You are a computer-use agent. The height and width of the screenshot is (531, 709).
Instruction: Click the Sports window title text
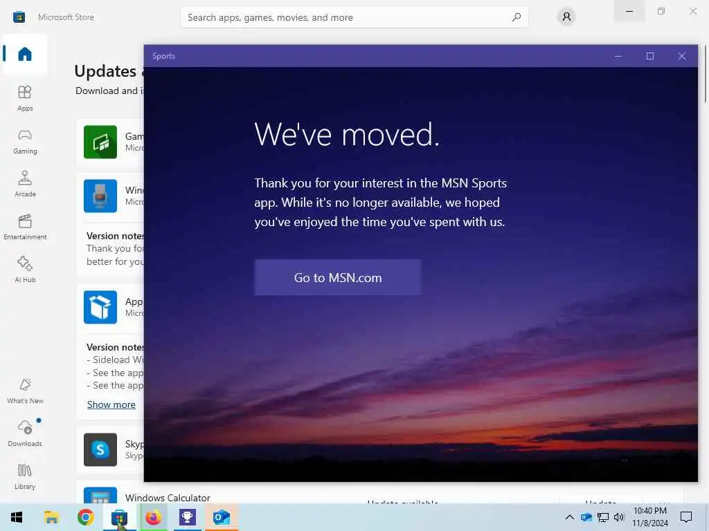tap(163, 56)
